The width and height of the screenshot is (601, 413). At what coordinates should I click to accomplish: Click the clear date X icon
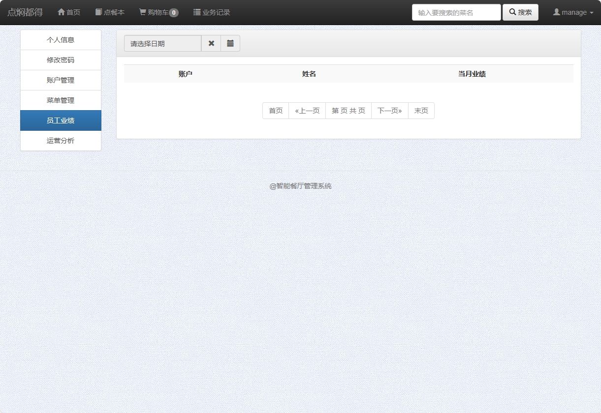(211, 43)
